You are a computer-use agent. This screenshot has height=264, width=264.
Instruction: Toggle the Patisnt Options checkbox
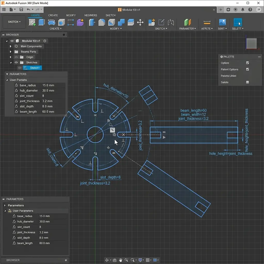pyautogui.click(x=247, y=69)
